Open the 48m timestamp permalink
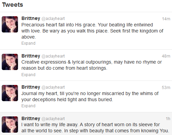Screen dimensions: 172x135 pos(166,56)
